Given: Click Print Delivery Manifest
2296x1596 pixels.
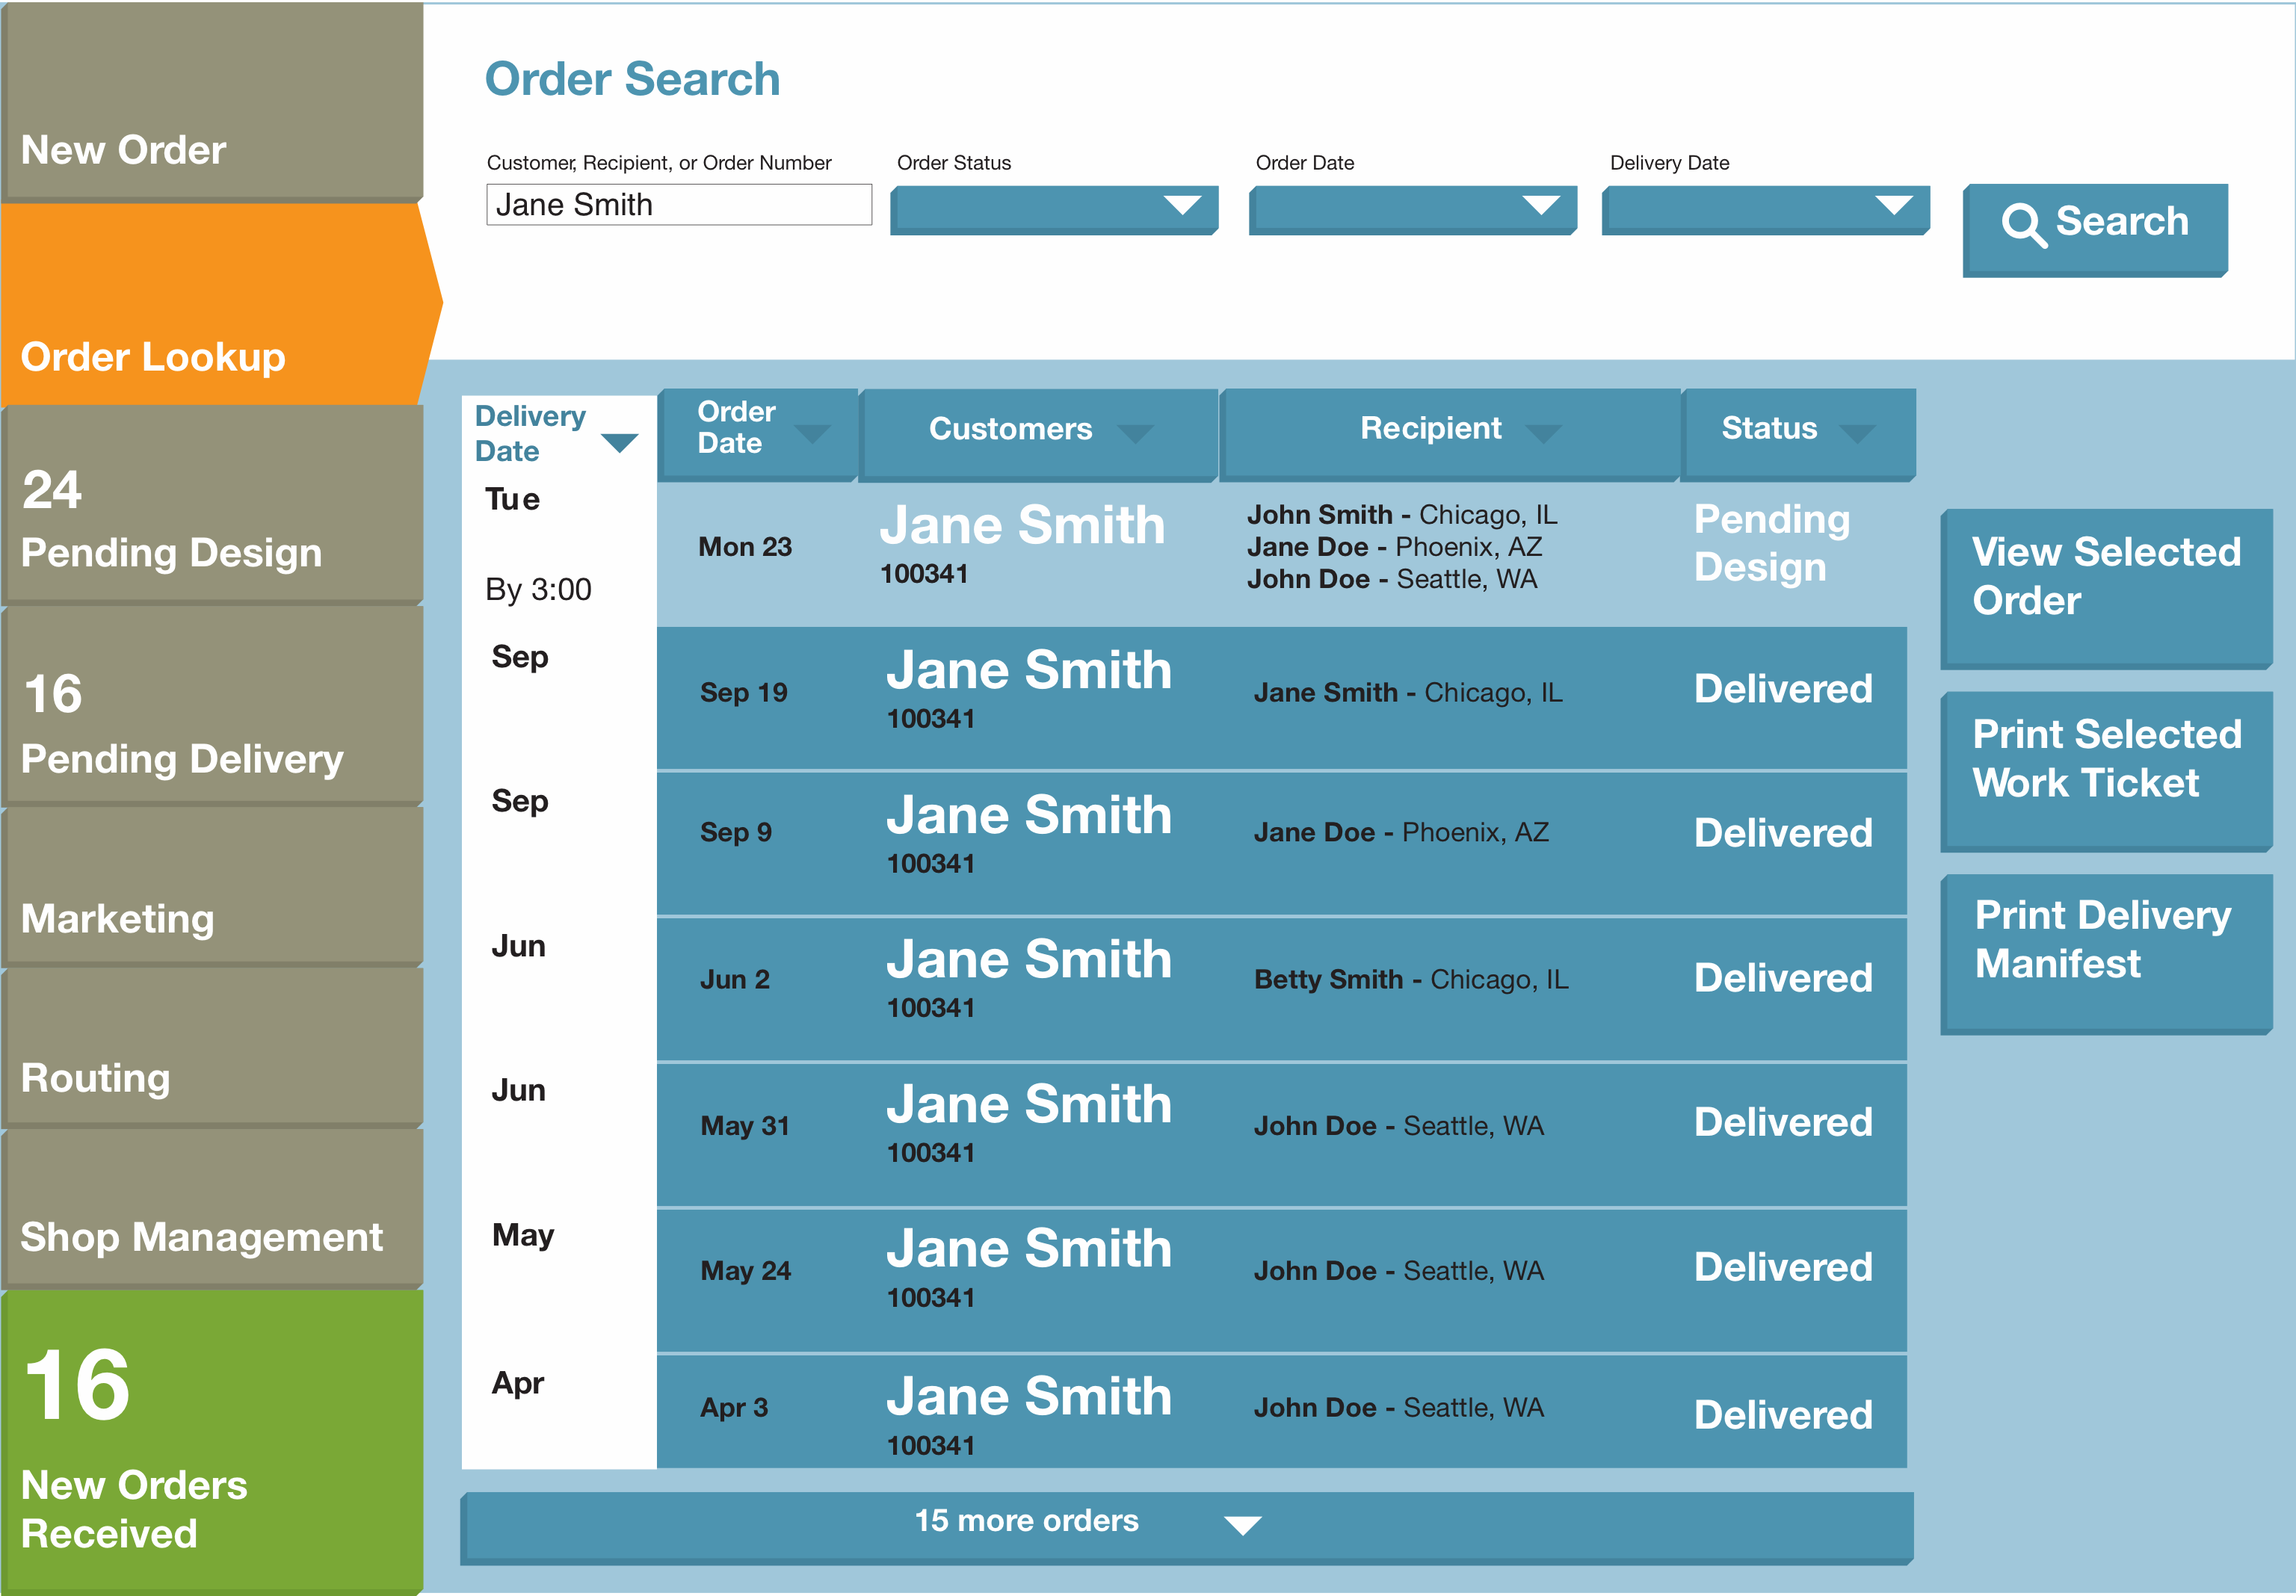Looking at the screenshot, I should [2106, 952].
